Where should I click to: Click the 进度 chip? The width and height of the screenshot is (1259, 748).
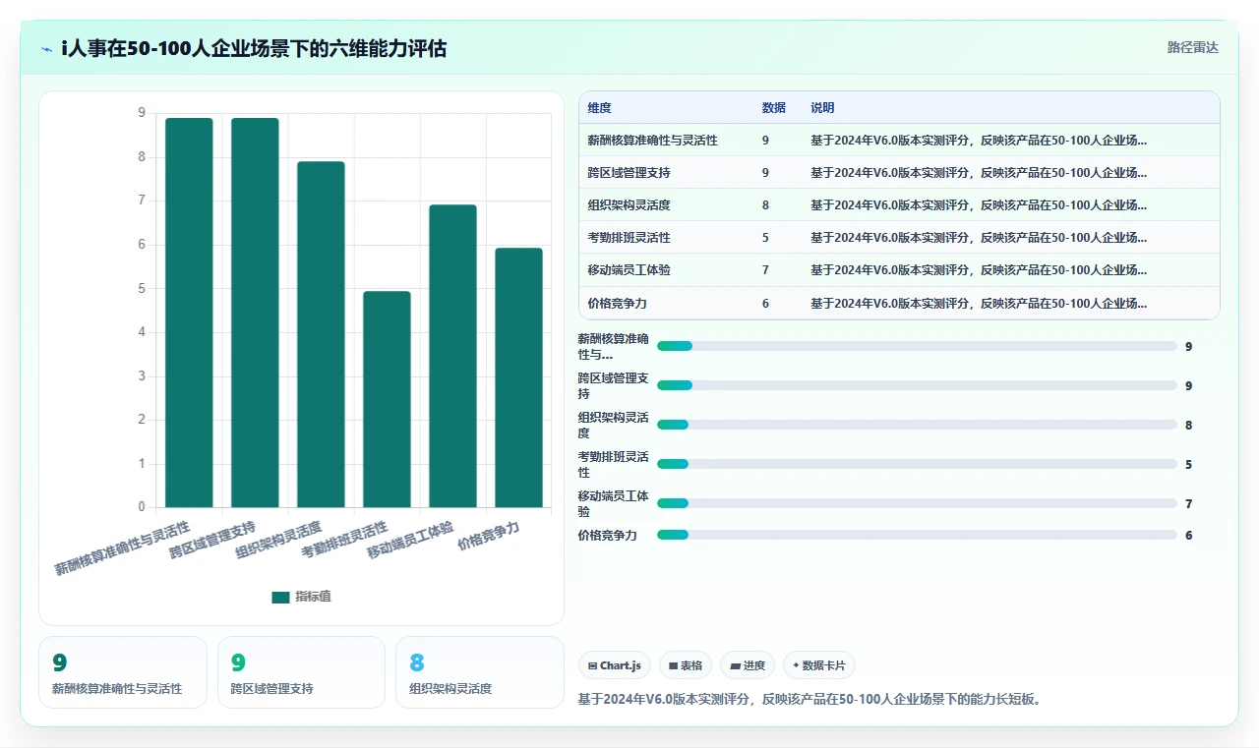[748, 665]
